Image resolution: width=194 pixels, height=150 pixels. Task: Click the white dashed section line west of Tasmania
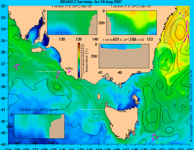tap(92, 109)
